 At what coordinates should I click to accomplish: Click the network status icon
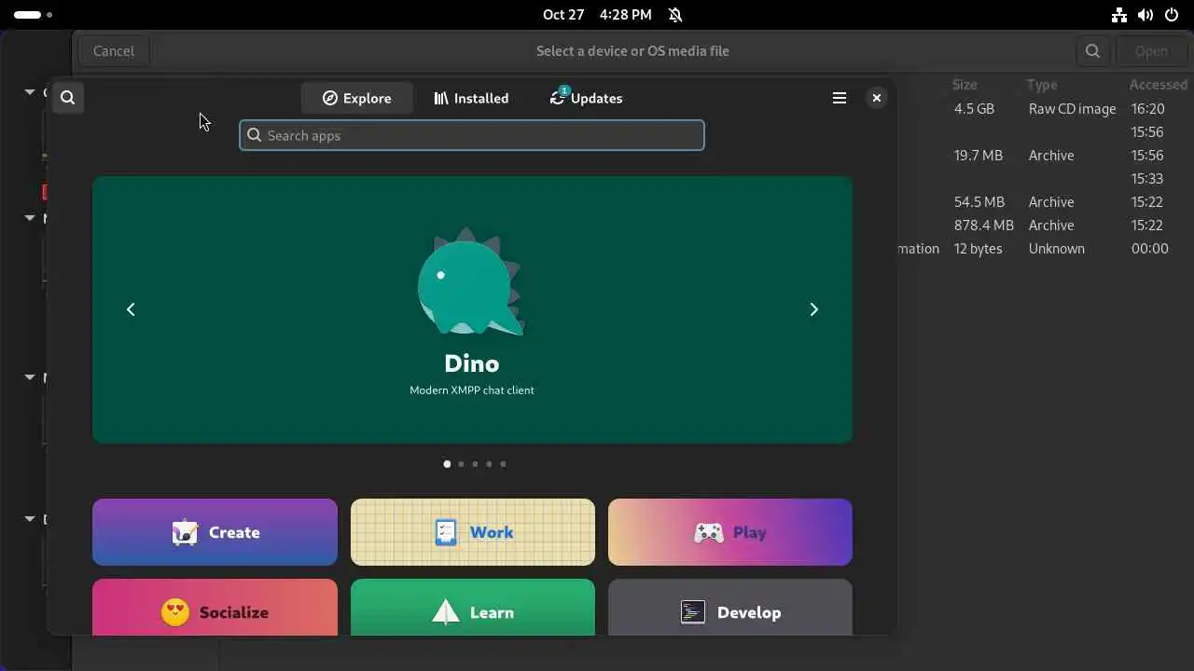pyautogui.click(x=1119, y=15)
